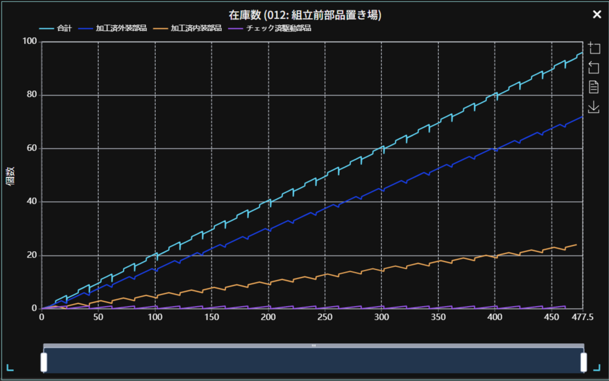Click the zoom reset (undo zoom) icon
Screen dimensions: 609x381
pyautogui.click(x=594, y=67)
